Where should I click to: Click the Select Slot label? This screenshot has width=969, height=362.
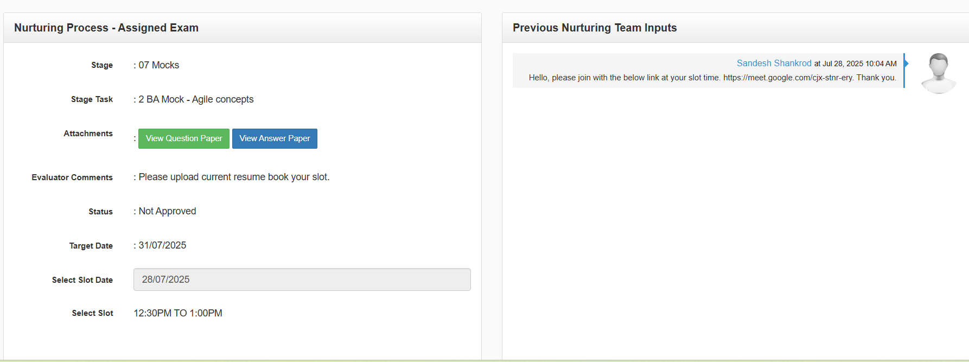pyautogui.click(x=92, y=313)
